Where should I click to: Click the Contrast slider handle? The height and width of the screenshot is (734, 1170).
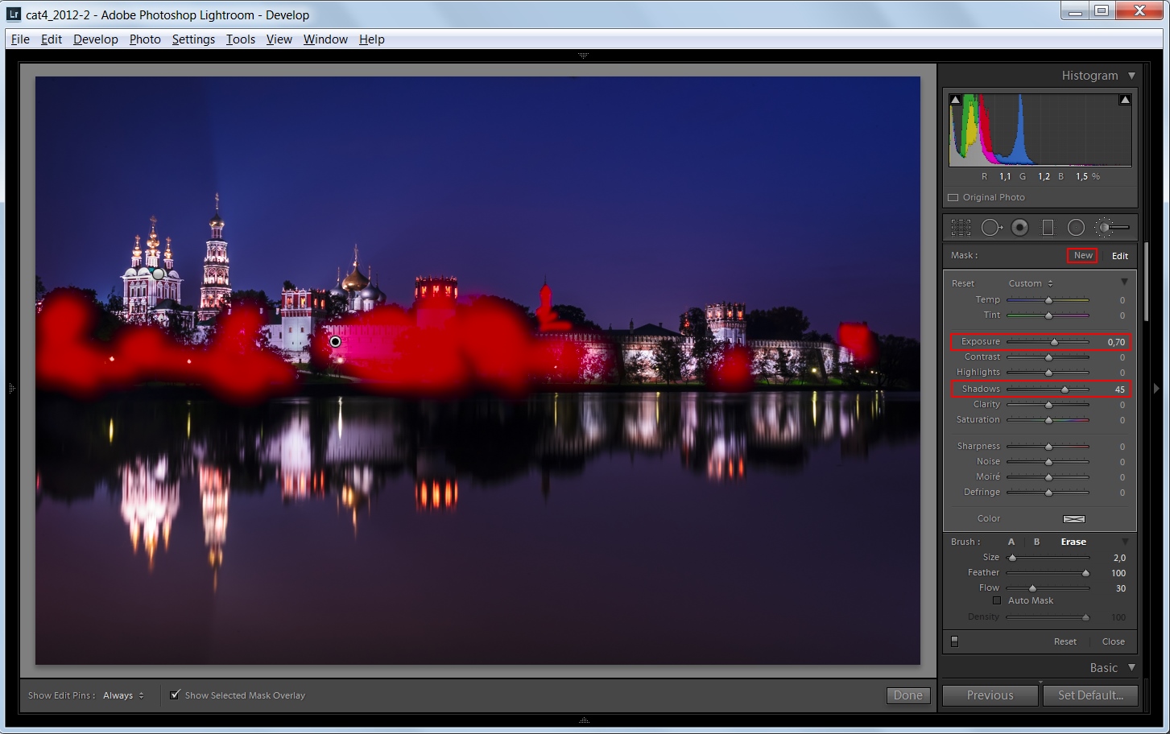pyautogui.click(x=1048, y=357)
